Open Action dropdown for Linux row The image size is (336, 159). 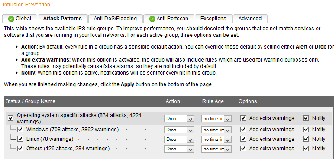point(179,140)
